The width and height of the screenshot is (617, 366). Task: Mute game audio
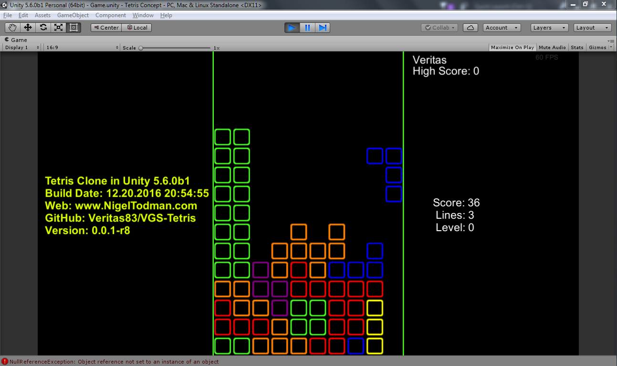tap(552, 47)
